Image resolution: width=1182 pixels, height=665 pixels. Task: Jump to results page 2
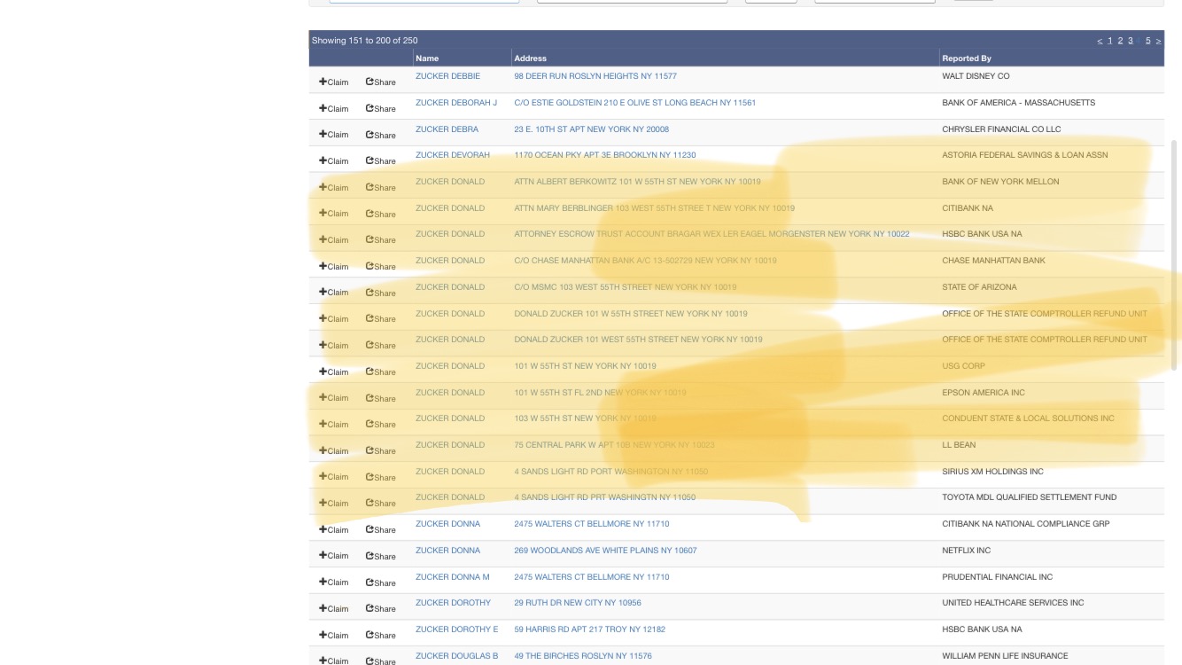click(1120, 41)
